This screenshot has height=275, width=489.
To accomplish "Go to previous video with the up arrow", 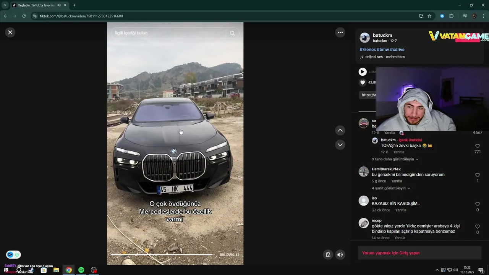I will click(340, 131).
